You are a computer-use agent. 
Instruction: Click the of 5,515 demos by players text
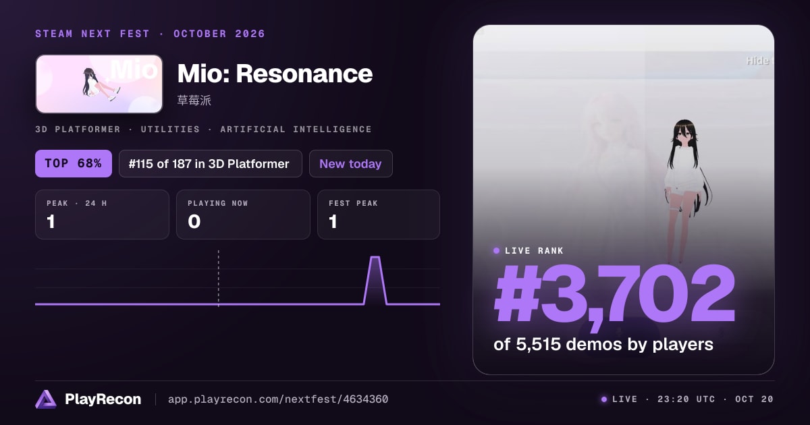pyautogui.click(x=603, y=344)
